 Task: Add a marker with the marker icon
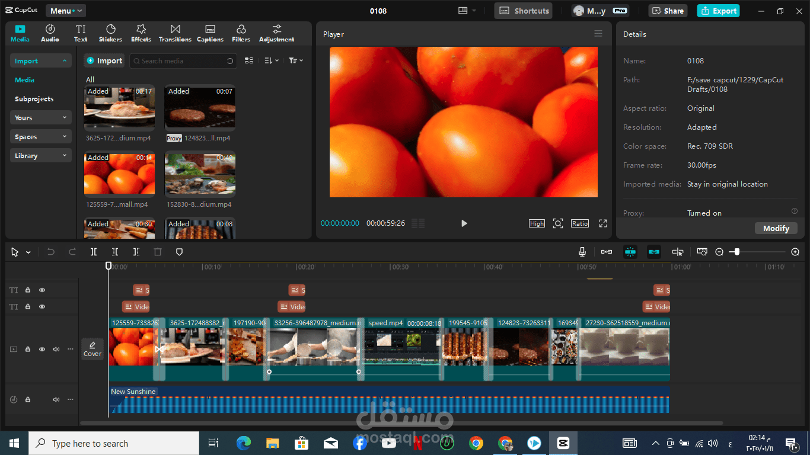(x=179, y=252)
